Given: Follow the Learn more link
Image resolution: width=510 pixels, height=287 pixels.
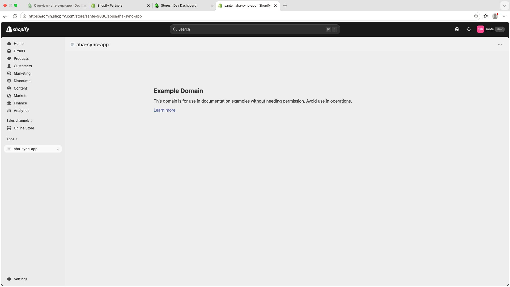Looking at the screenshot, I should pos(164,110).
